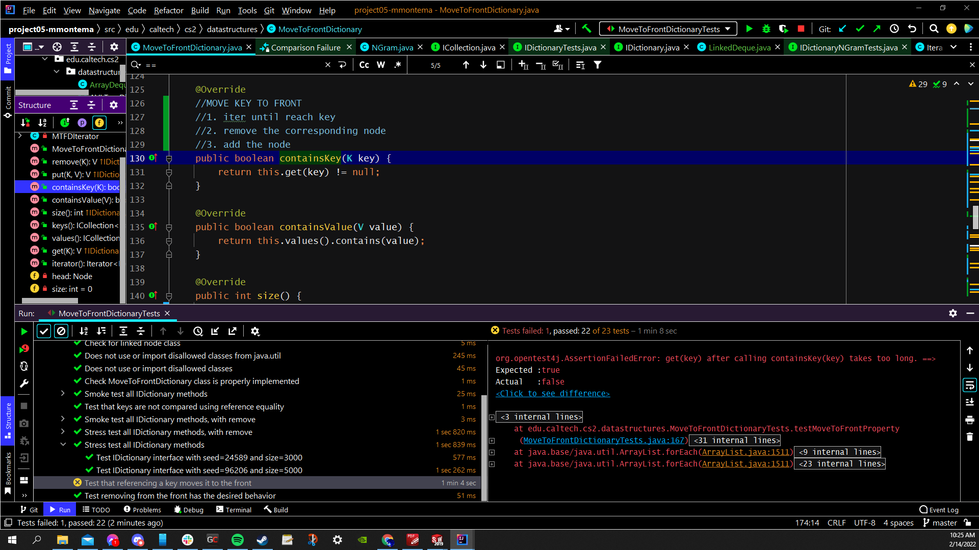
Task: Toggle match case Cc in search bar
Action: 364,65
